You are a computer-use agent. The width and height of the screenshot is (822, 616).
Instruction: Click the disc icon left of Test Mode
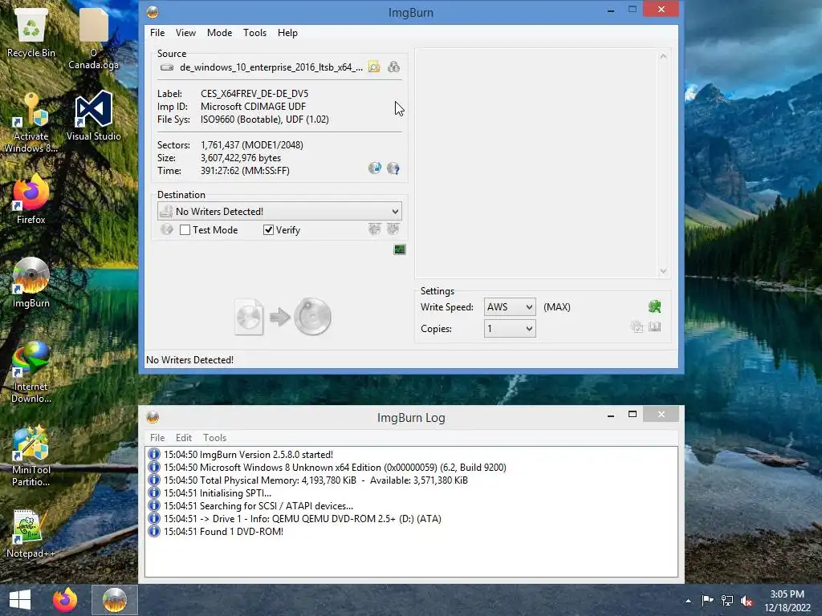[x=167, y=229]
